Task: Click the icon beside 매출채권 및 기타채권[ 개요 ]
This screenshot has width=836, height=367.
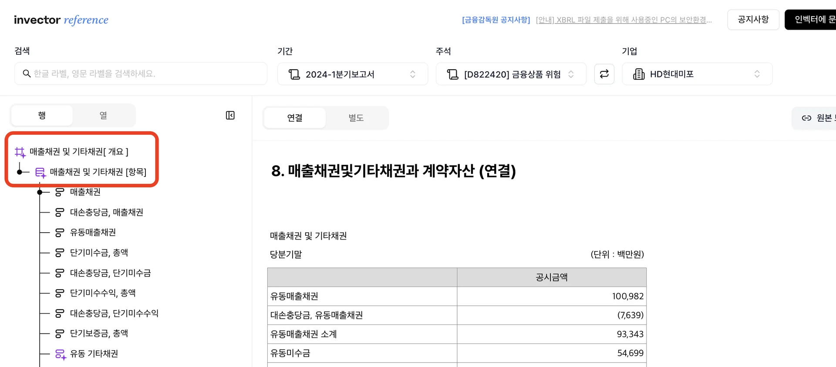Action: click(20, 152)
